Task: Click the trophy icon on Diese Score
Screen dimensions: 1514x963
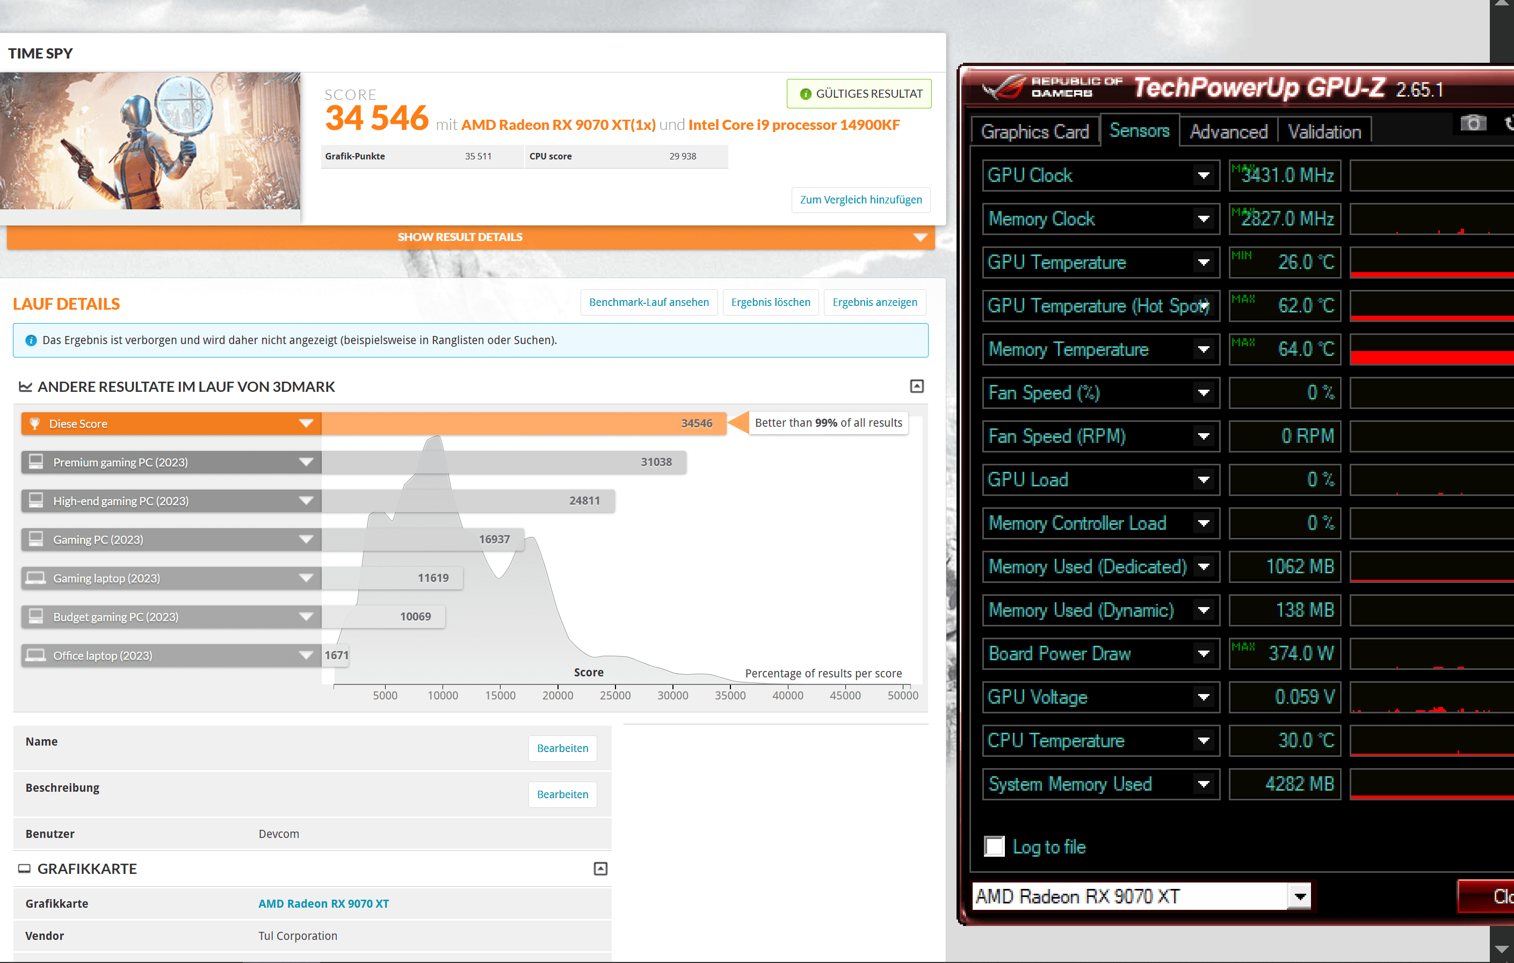Action: click(35, 424)
